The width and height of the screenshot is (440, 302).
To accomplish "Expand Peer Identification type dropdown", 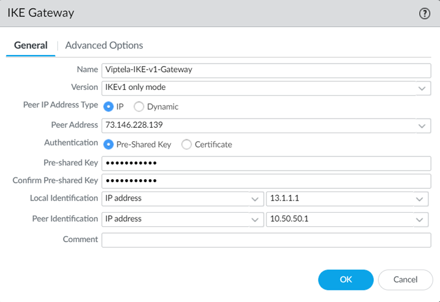I will click(x=254, y=219).
